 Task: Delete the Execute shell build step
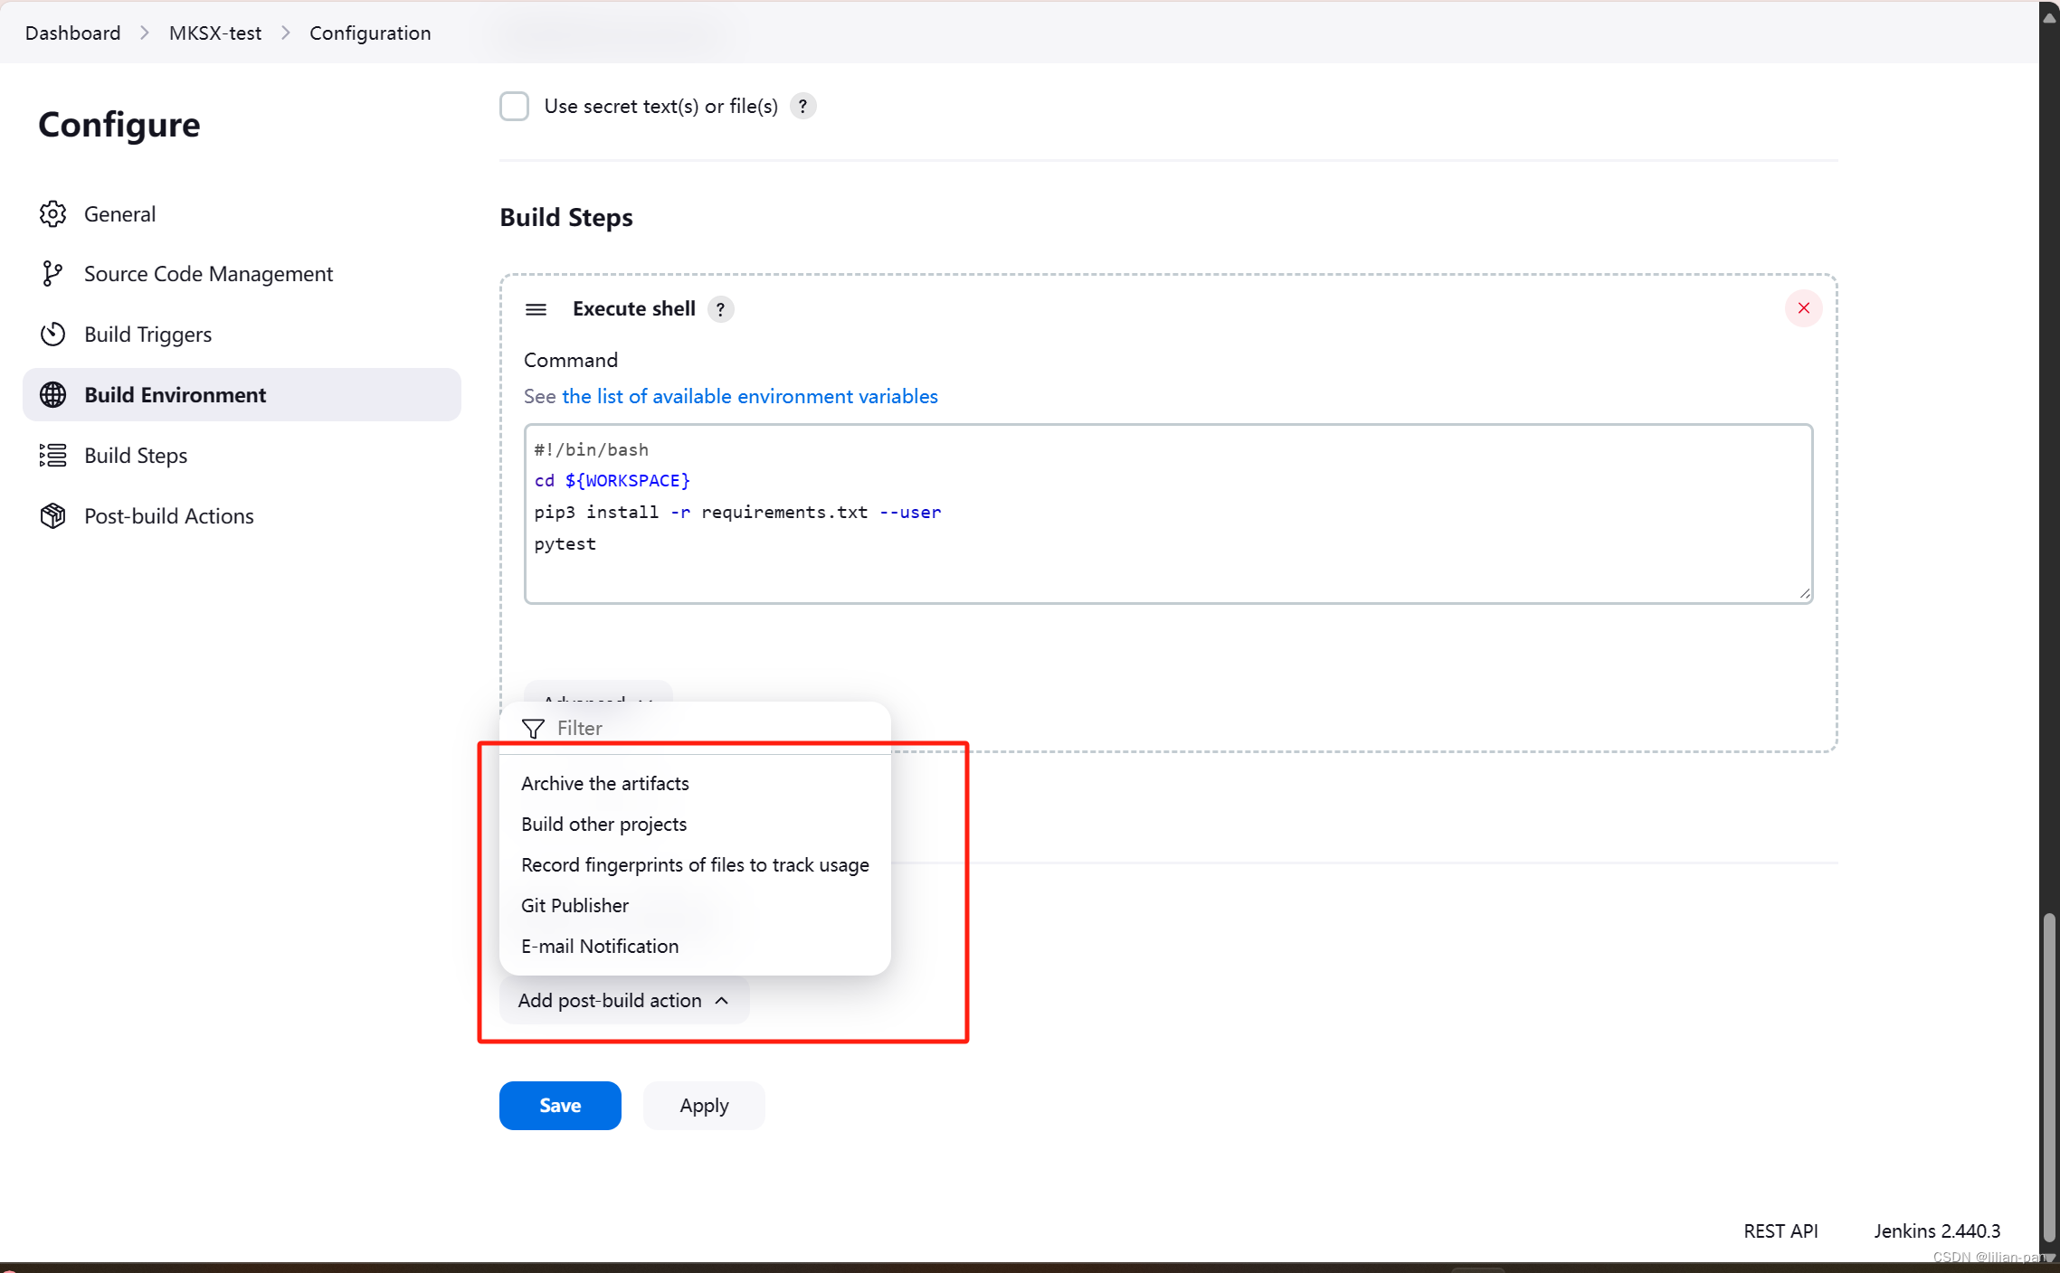pos(1803,308)
